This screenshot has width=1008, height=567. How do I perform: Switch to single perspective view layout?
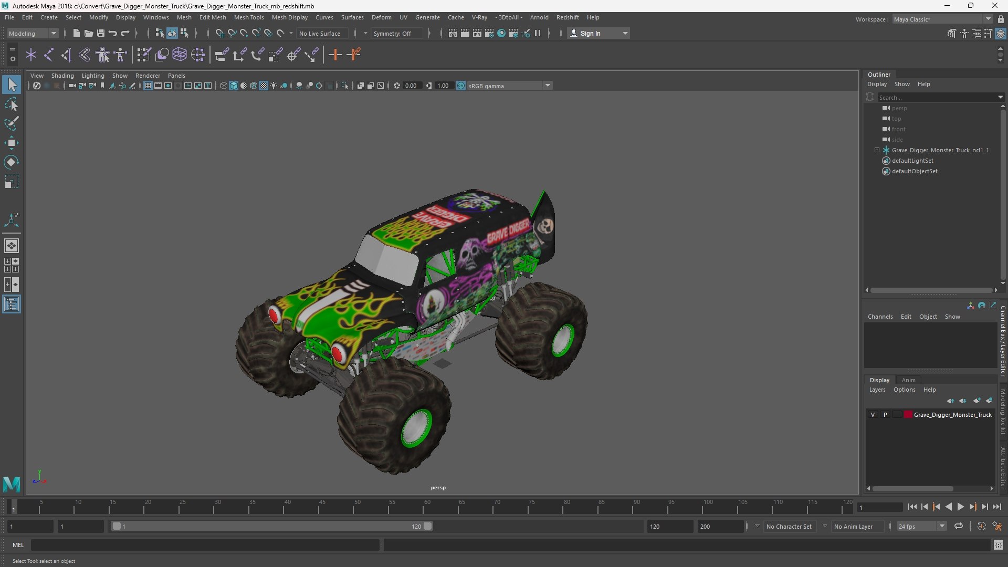12,245
